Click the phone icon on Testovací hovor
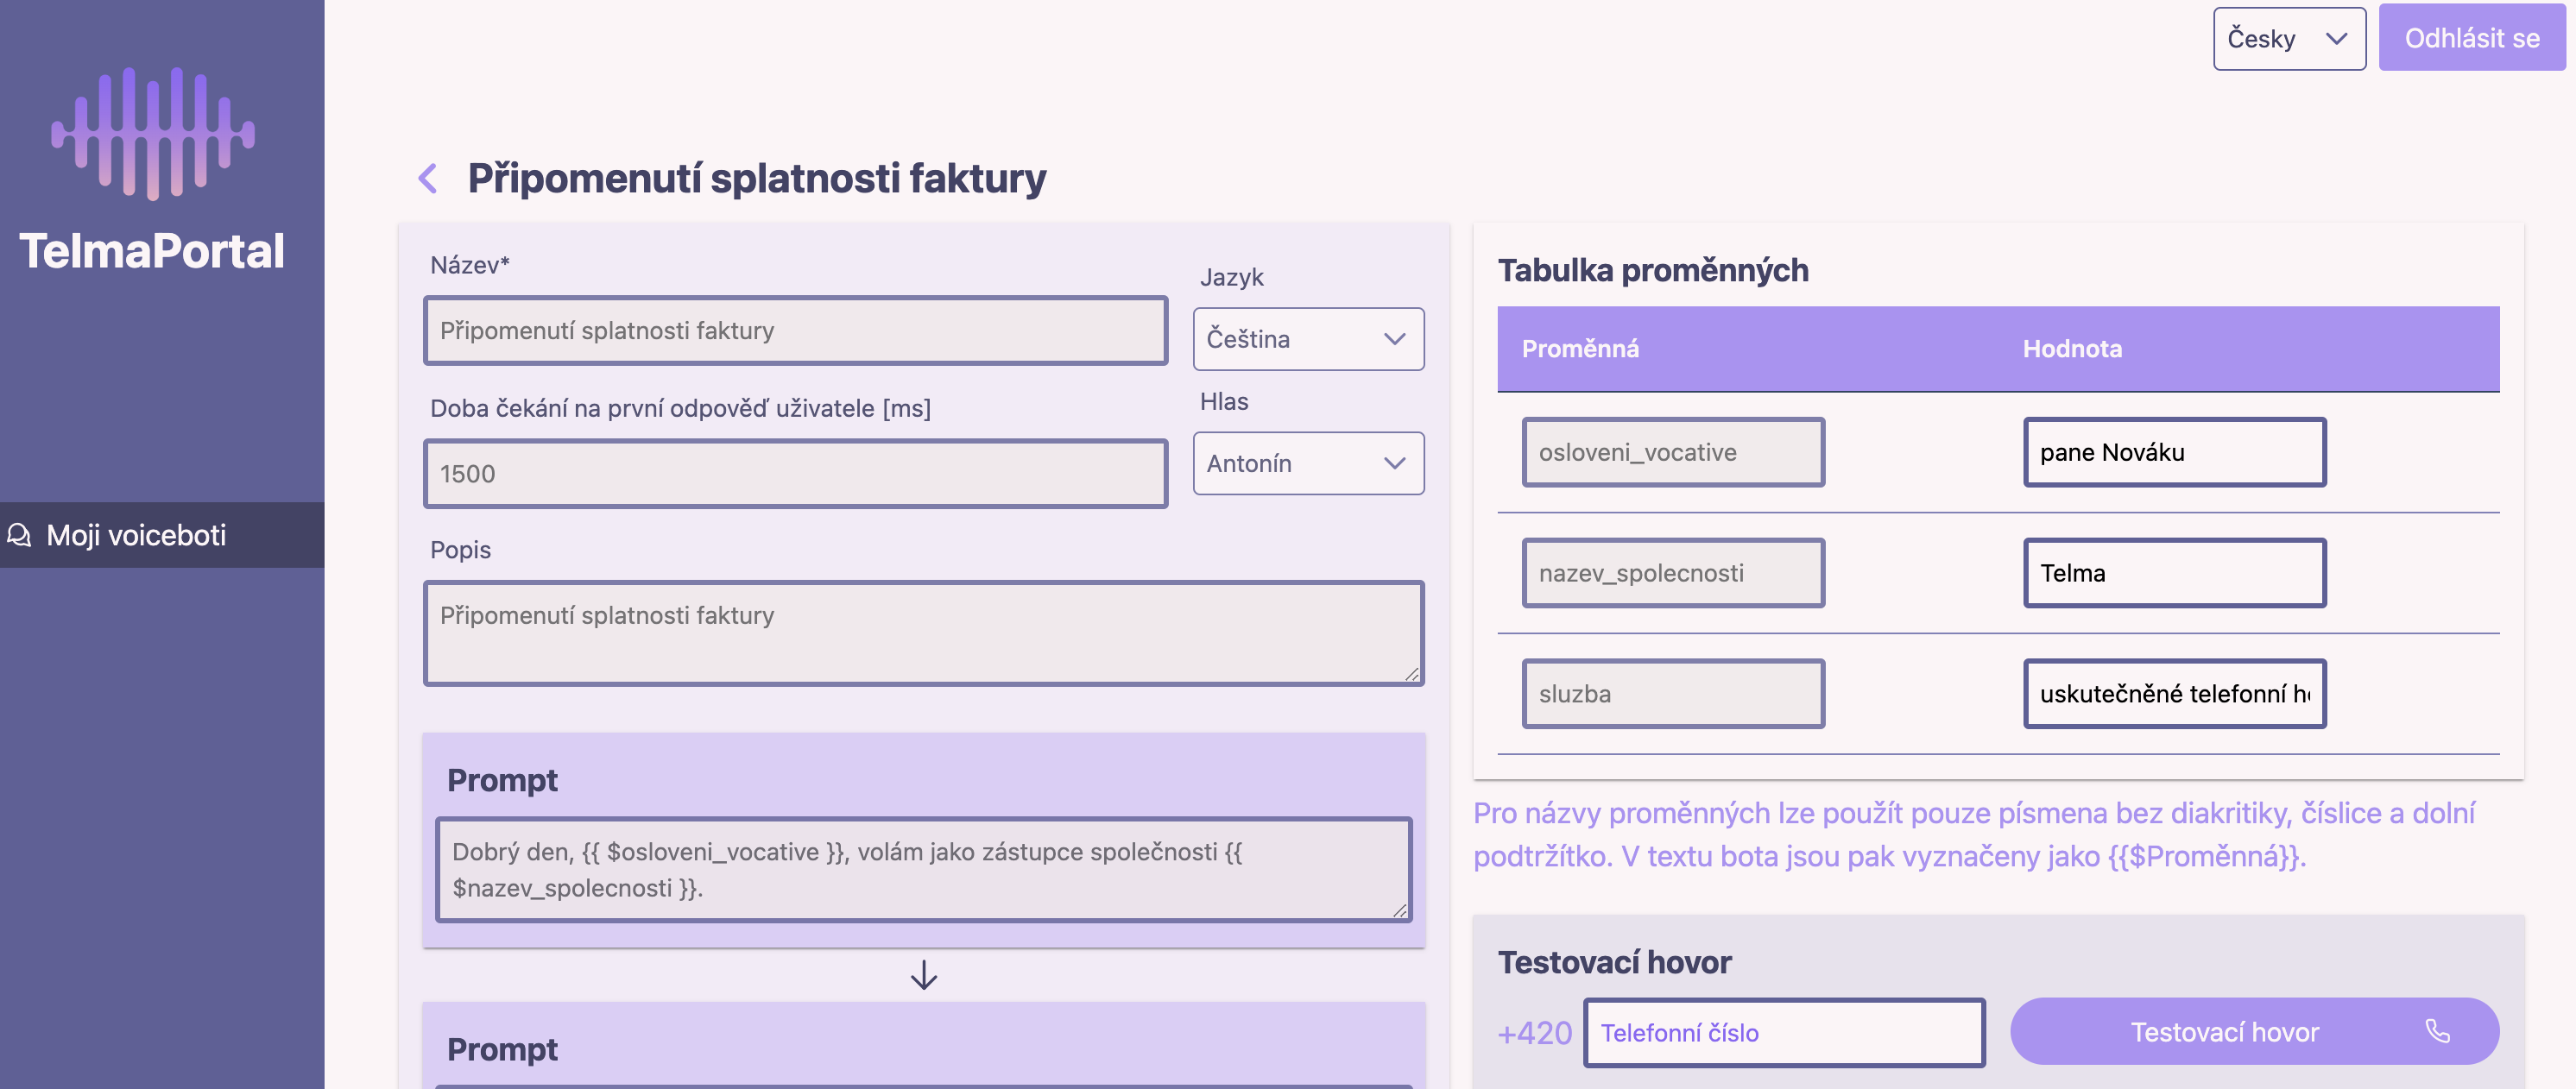The width and height of the screenshot is (2576, 1089). [2437, 1031]
